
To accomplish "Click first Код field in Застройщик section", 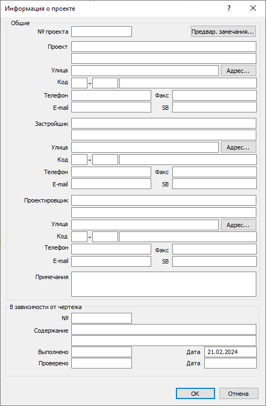I will click(79, 160).
